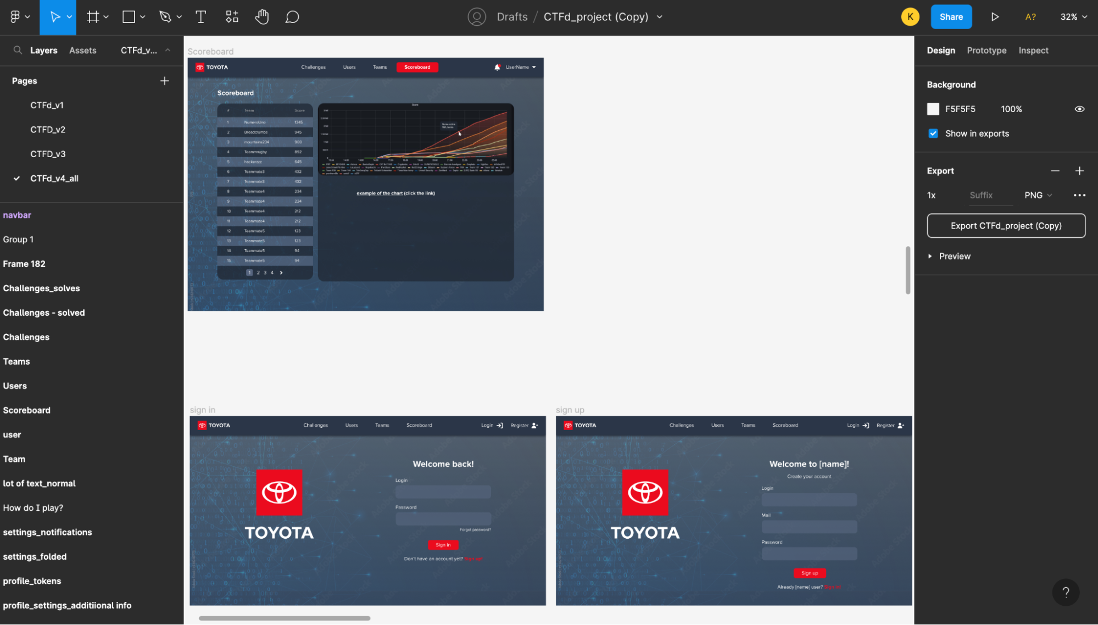The height and width of the screenshot is (625, 1098).
Task: Activate the Pen tool
Action: [165, 17]
